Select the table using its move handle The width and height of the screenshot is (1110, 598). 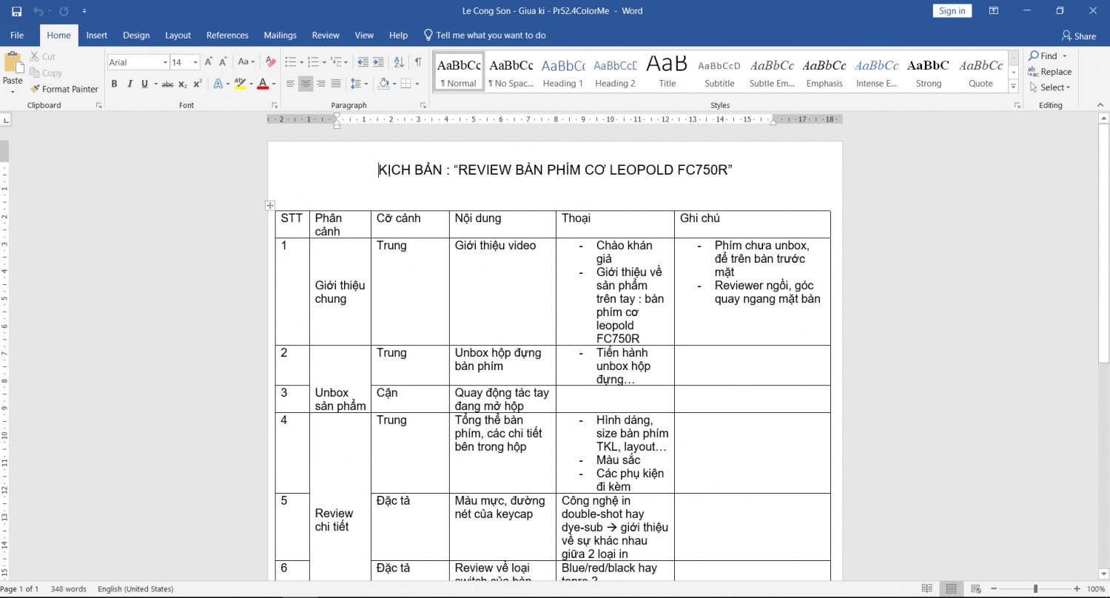(x=270, y=206)
